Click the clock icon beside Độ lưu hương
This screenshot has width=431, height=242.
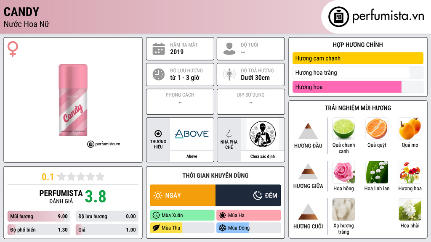(159, 74)
